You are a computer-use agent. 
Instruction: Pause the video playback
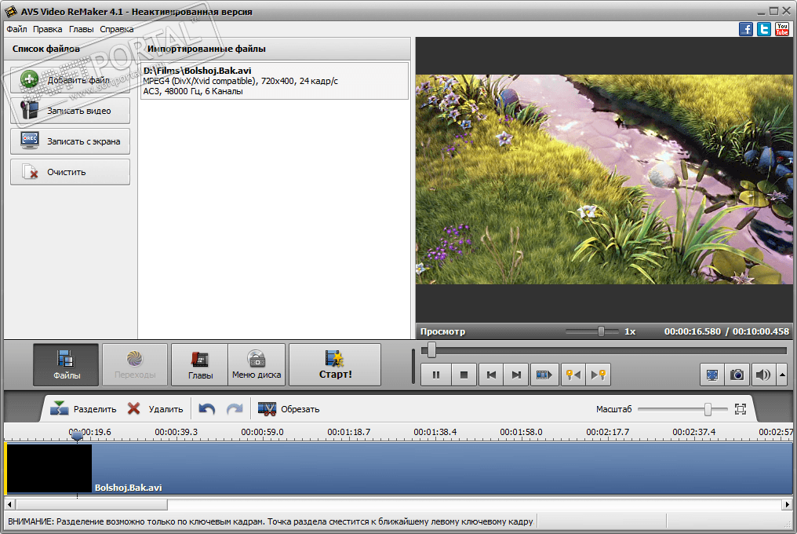pyautogui.click(x=436, y=375)
